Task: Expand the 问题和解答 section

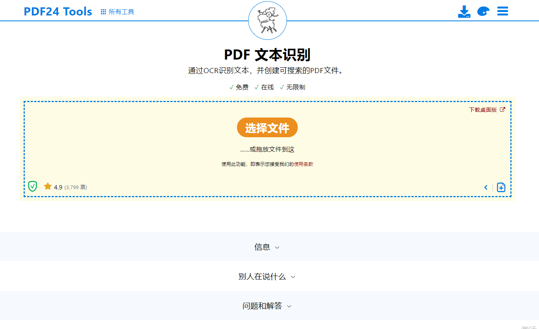Action: pyautogui.click(x=267, y=306)
